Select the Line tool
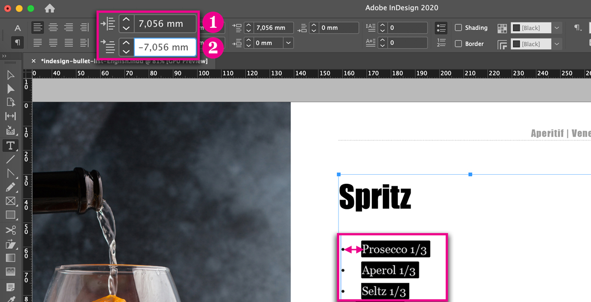 (11, 159)
